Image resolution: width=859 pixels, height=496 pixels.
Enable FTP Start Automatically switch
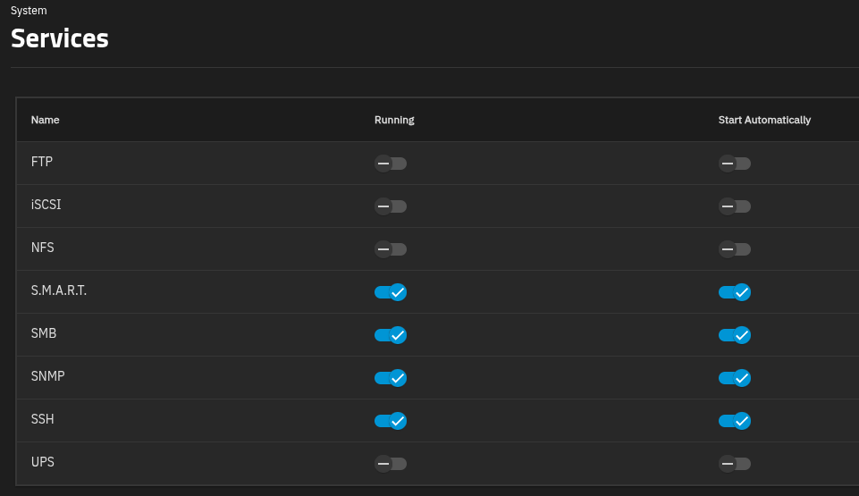[735, 164]
